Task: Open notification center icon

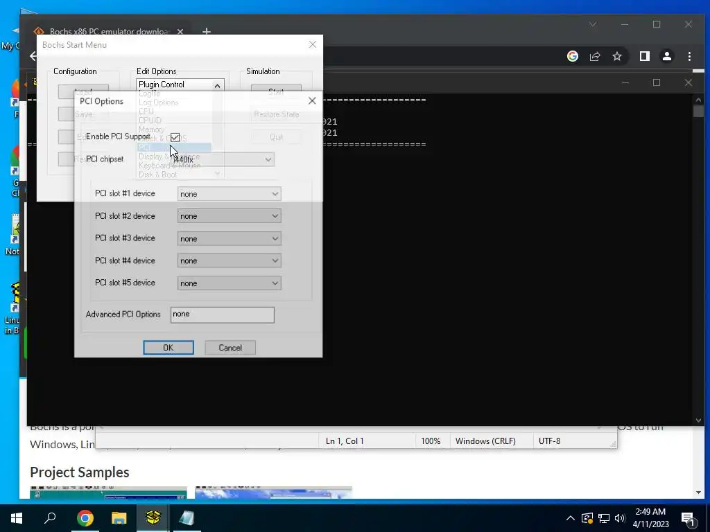Action: coord(688,518)
